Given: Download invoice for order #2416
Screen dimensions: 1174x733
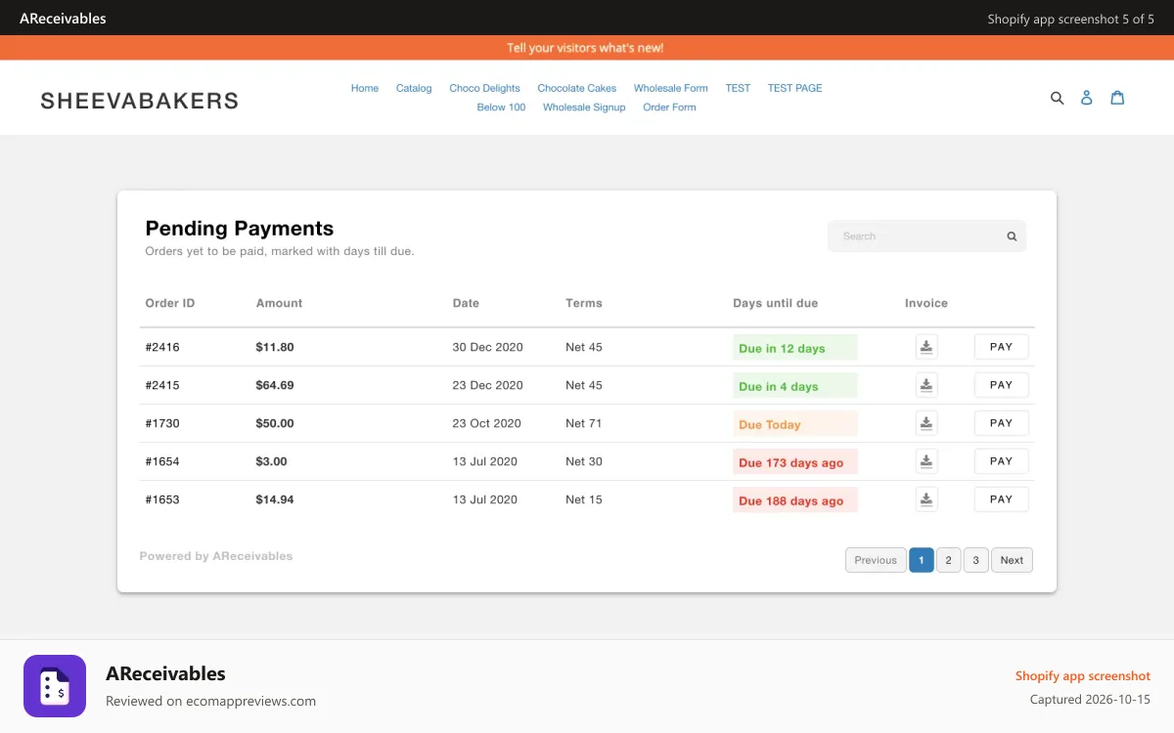Looking at the screenshot, I should click(x=926, y=347).
